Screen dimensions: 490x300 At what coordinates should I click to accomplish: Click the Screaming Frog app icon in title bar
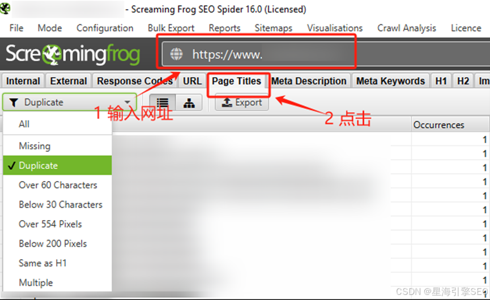[x=5, y=8]
